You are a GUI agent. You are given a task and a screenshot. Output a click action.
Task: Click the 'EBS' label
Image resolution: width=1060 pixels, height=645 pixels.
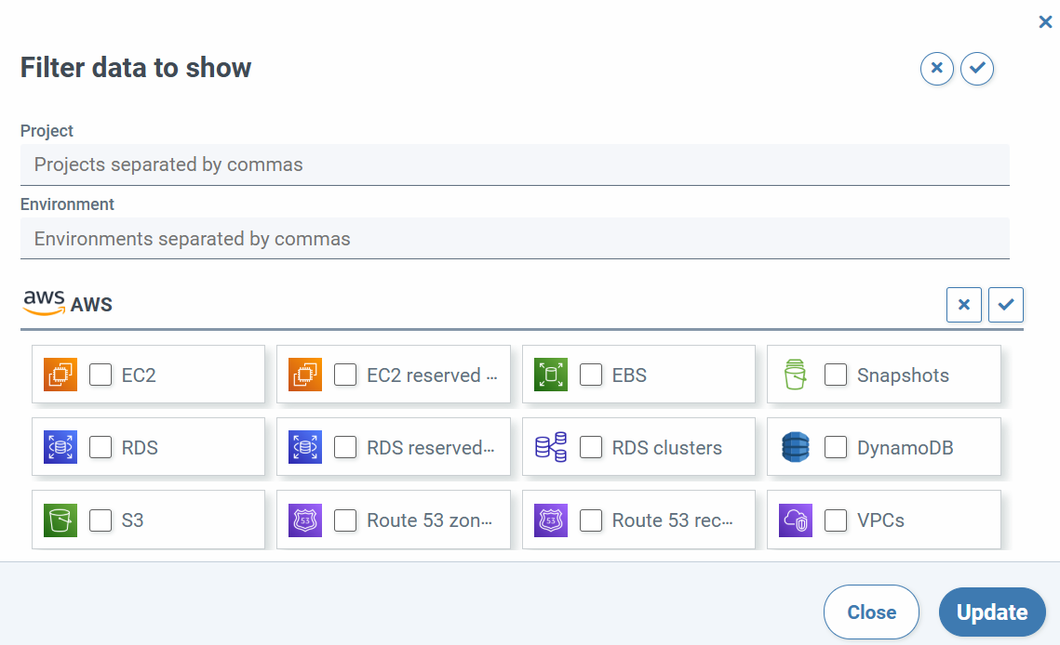[629, 375]
